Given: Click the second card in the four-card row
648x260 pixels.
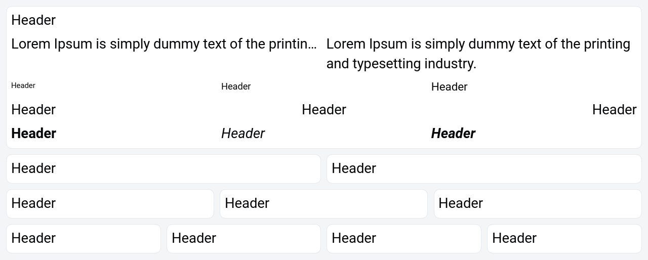Looking at the screenshot, I should point(244,239).
